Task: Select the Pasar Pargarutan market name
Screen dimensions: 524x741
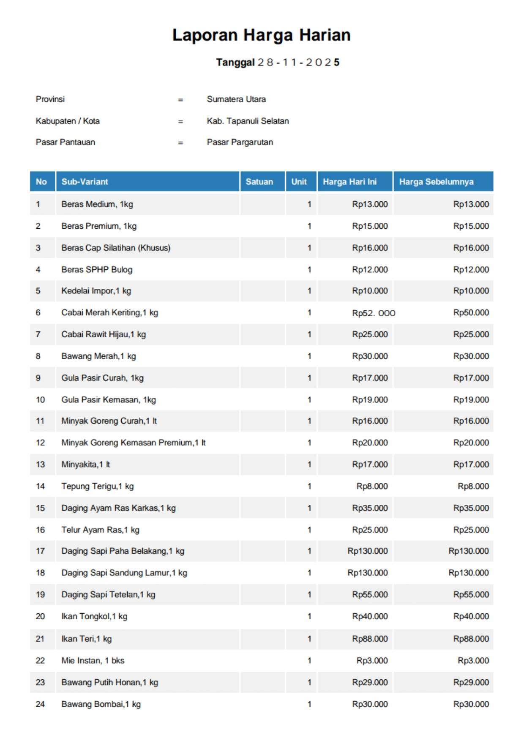Action: (240, 142)
